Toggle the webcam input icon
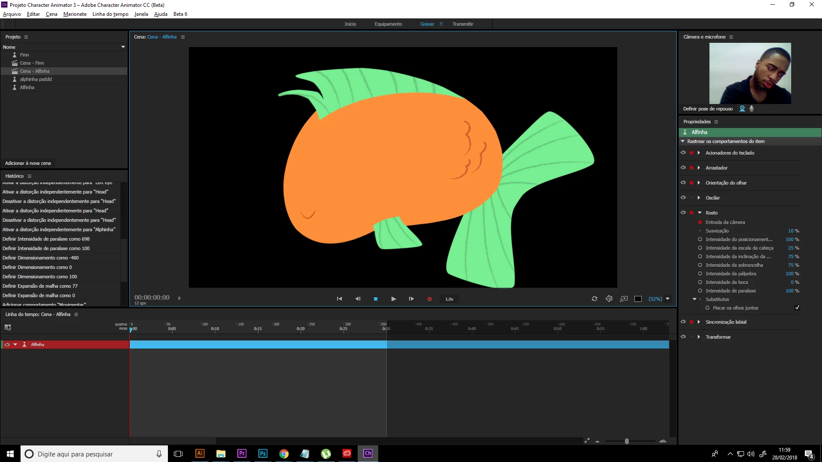This screenshot has width=822, height=462. 742,109
